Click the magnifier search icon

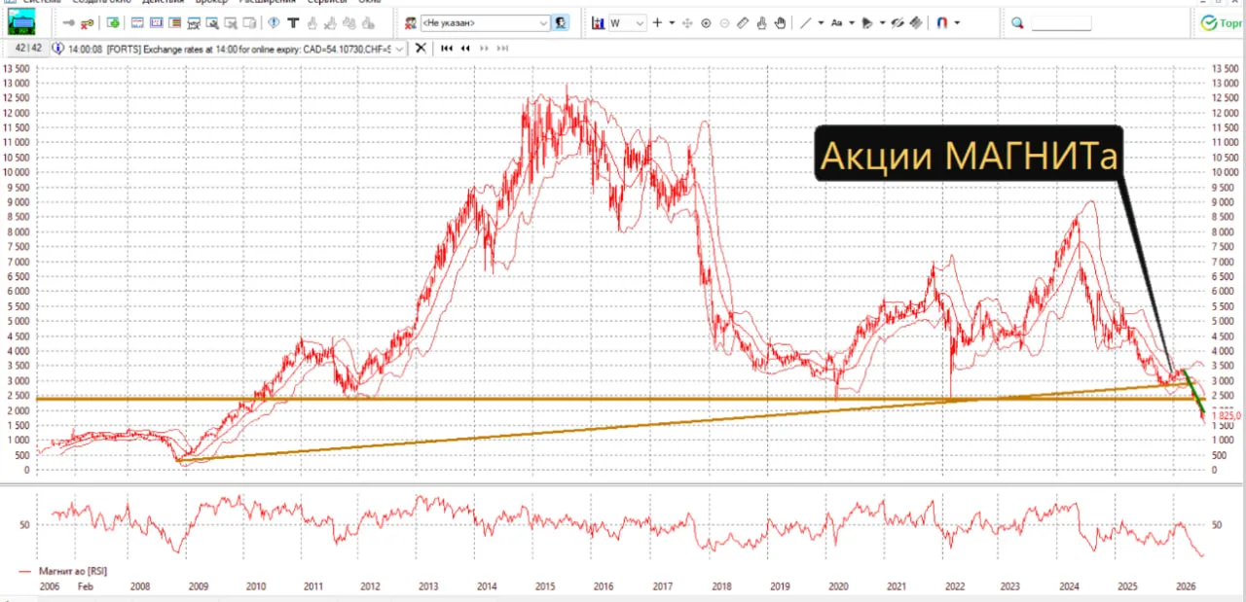click(x=1017, y=22)
